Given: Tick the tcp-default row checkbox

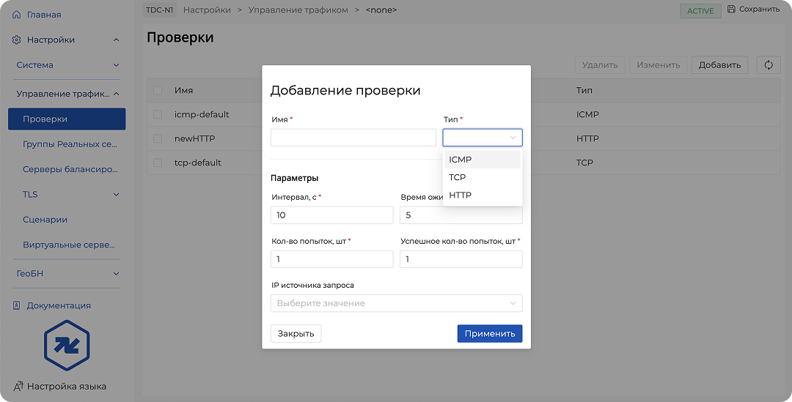Looking at the screenshot, I should pyautogui.click(x=158, y=163).
